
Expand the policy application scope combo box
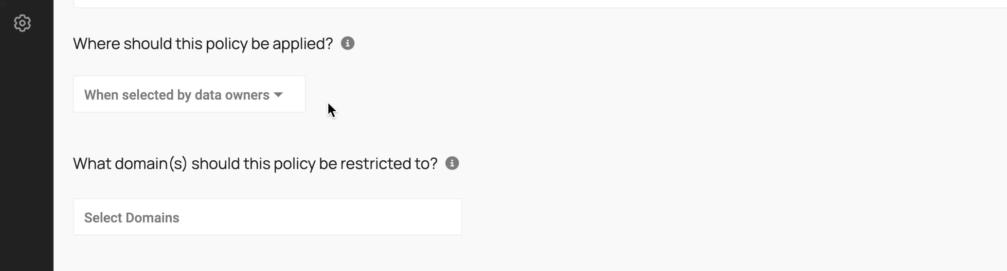(189, 94)
